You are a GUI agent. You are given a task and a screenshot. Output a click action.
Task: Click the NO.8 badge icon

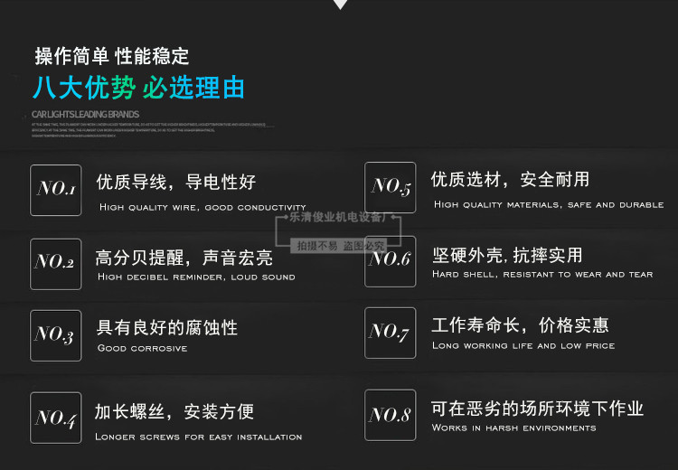[x=390, y=415]
